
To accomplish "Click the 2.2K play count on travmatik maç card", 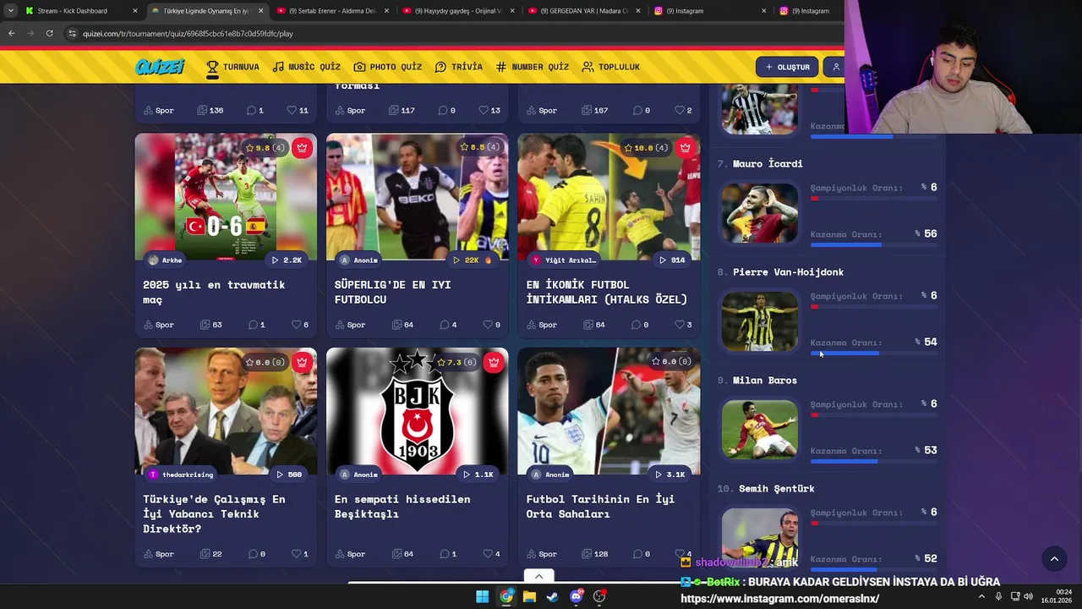I will [287, 260].
